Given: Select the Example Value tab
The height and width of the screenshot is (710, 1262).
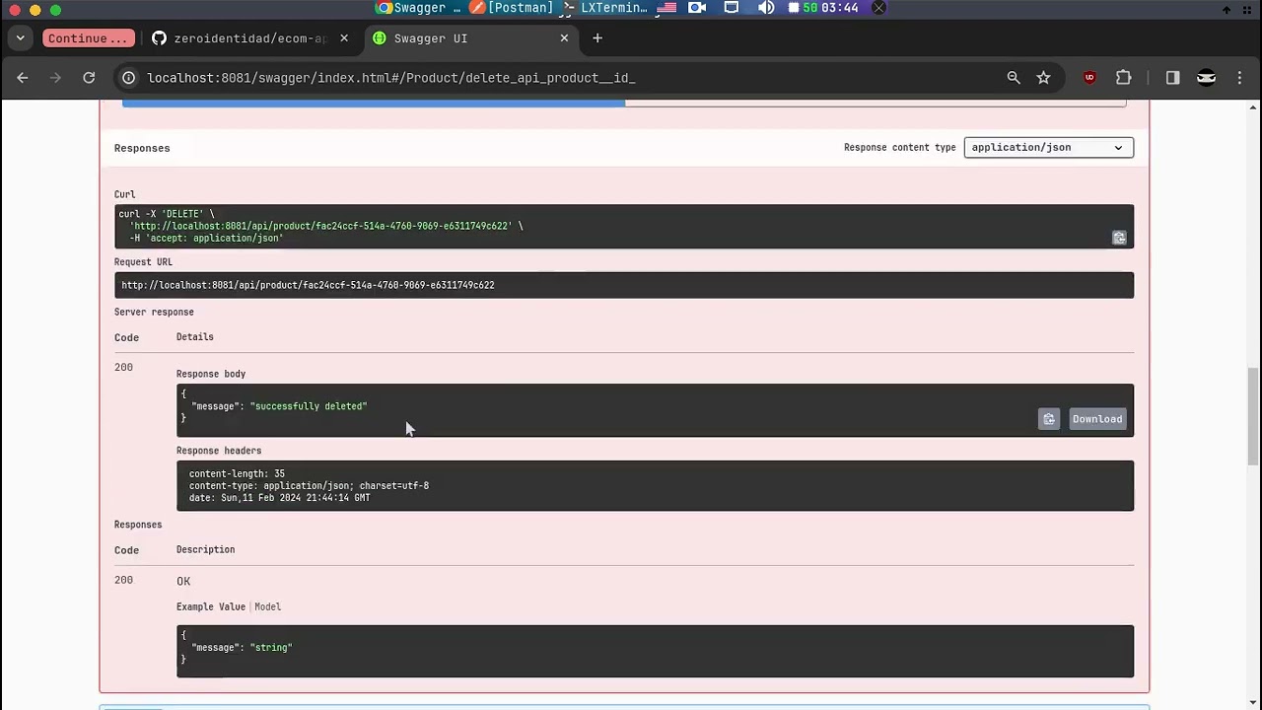Looking at the screenshot, I should [x=210, y=607].
